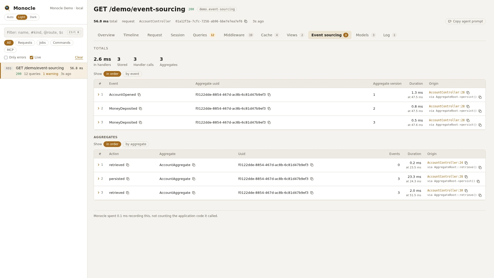Copy the AccountController:30 origin
Viewport: 494px width, 278px height.
tap(466, 191)
